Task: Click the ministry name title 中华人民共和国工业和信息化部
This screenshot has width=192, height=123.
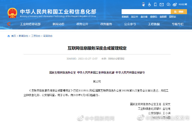Action: click(58, 12)
